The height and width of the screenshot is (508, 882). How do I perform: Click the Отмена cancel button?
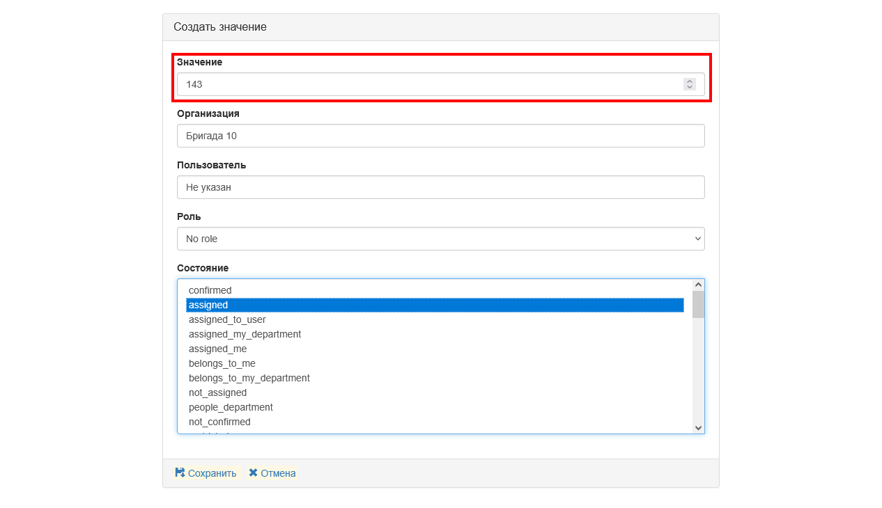(278, 473)
